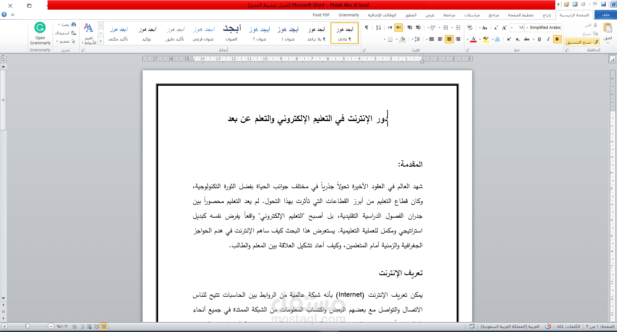Open the Simplified Arabic font name dropdown
617x332 pixels.
click(527, 28)
